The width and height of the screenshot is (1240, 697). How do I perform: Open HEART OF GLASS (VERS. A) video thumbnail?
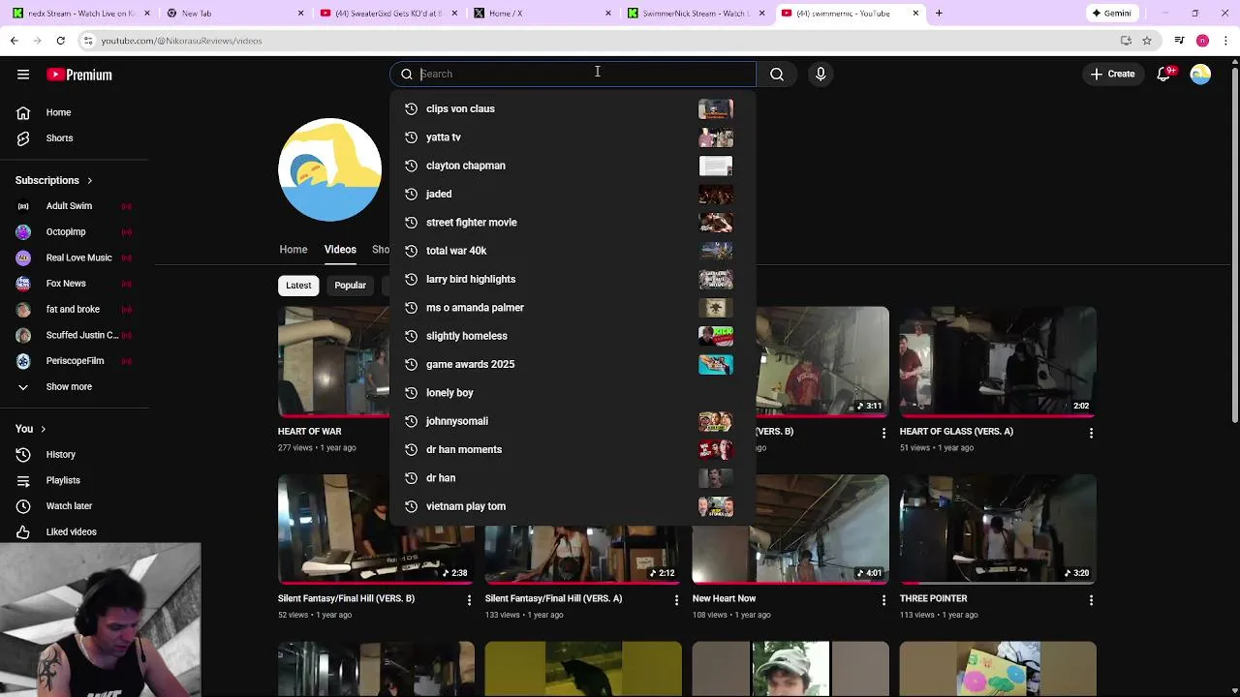tap(998, 362)
